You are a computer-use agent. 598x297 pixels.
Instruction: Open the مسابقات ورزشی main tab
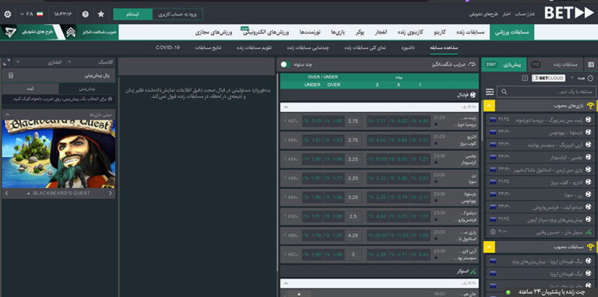[512, 33]
